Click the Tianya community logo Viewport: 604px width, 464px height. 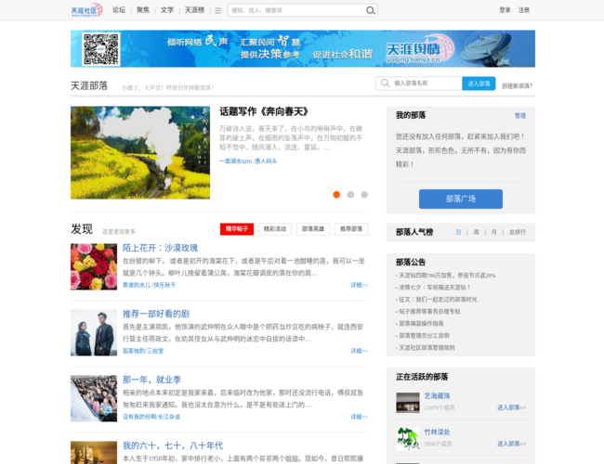(86, 10)
